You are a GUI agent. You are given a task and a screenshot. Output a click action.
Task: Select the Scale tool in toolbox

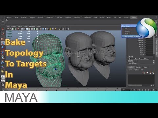tap(3, 52)
